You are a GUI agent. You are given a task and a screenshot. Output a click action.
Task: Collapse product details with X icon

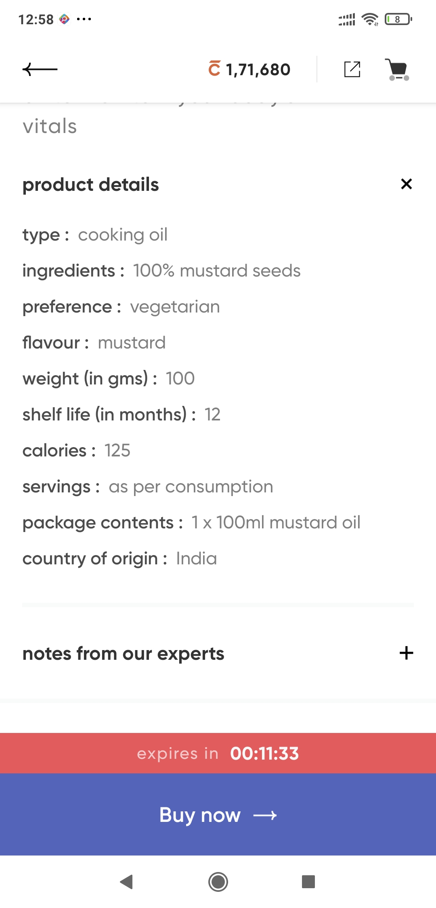(x=406, y=184)
